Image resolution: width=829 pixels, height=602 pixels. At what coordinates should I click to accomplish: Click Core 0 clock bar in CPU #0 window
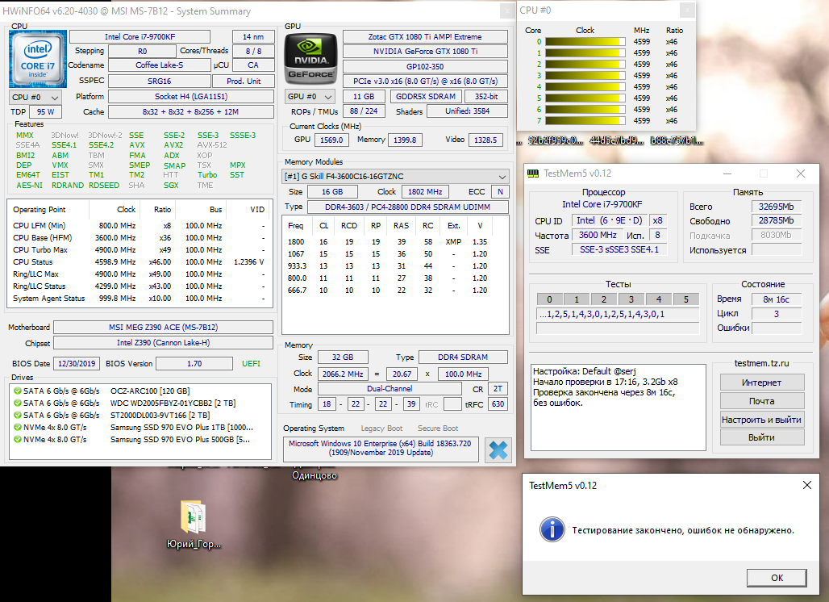[585, 42]
